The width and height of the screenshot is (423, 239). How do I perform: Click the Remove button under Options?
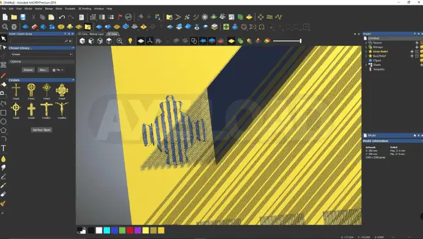coord(28,70)
